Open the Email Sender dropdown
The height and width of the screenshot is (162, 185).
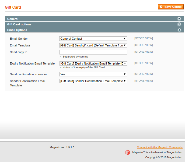tap(93, 39)
